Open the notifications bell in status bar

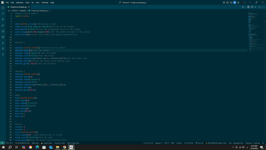click(x=263, y=143)
